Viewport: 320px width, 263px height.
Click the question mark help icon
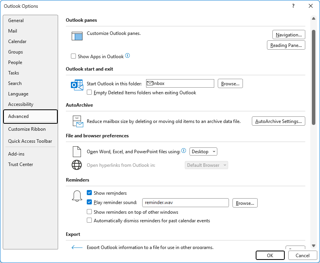pyautogui.click(x=293, y=6)
